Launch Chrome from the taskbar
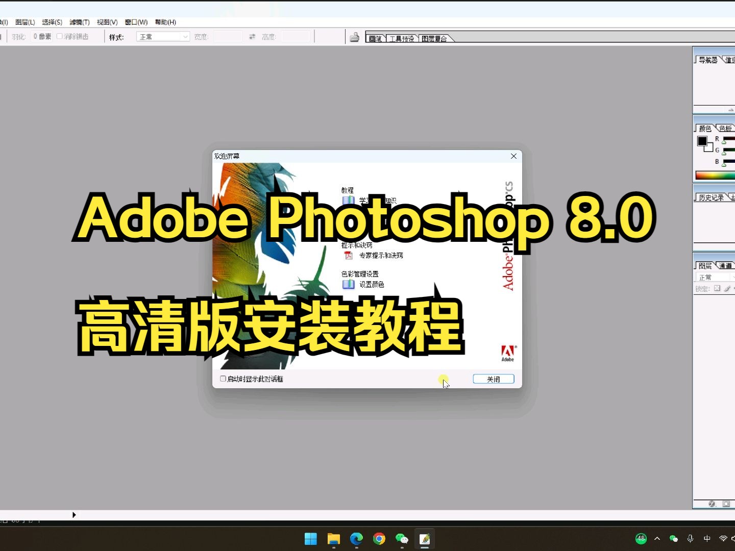 pyautogui.click(x=379, y=539)
